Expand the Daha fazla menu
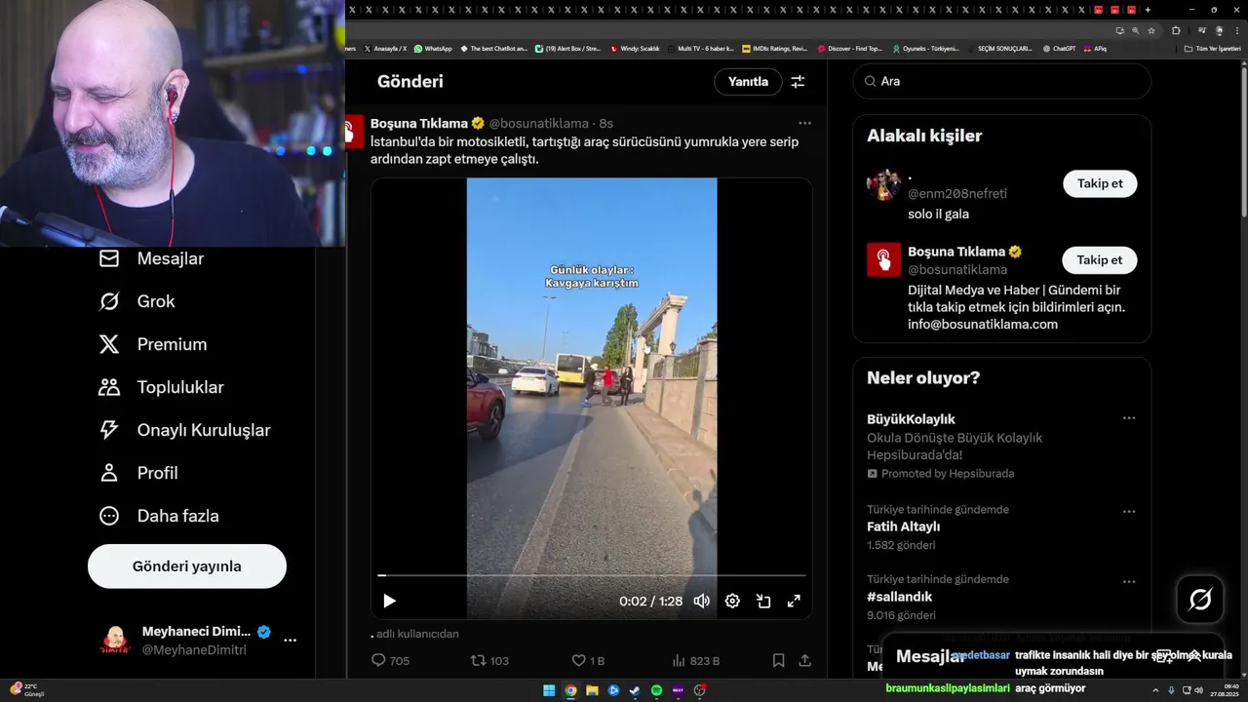This screenshot has height=702, width=1248. point(158,516)
